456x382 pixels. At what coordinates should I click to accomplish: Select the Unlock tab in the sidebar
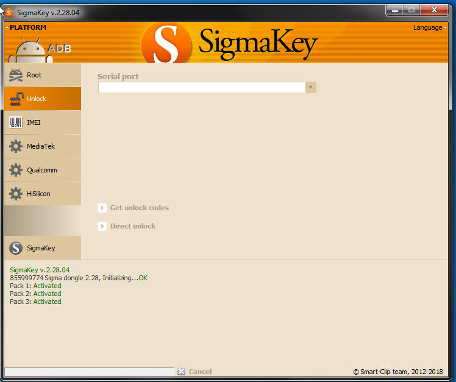(43, 99)
